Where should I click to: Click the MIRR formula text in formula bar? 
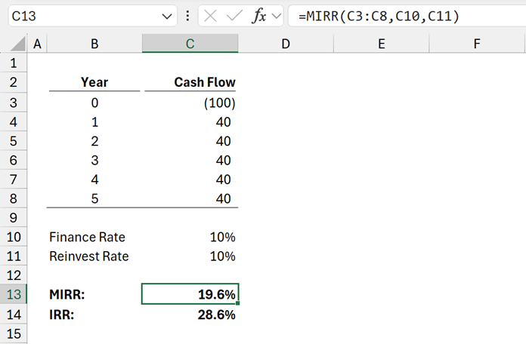tap(378, 16)
